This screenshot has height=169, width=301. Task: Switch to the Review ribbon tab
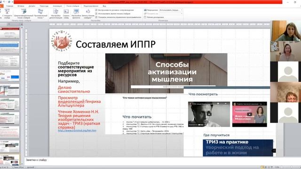click(91, 6)
